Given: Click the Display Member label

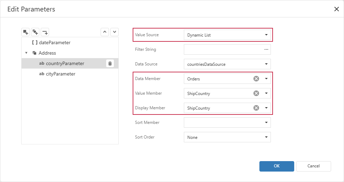Looking at the screenshot, I should pyautogui.click(x=150, y=108).
